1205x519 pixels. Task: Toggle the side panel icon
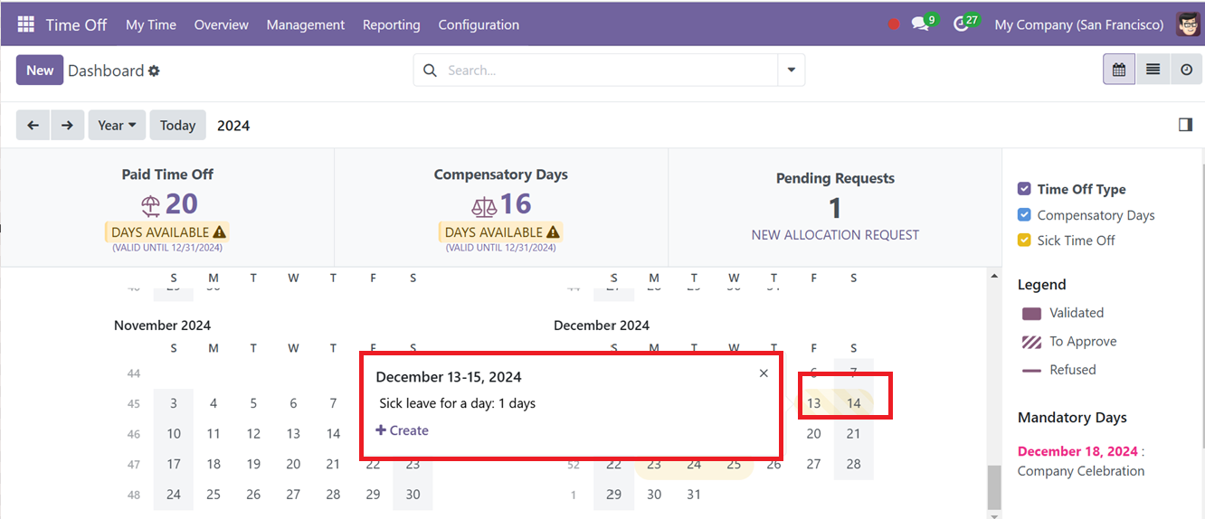1185,125
